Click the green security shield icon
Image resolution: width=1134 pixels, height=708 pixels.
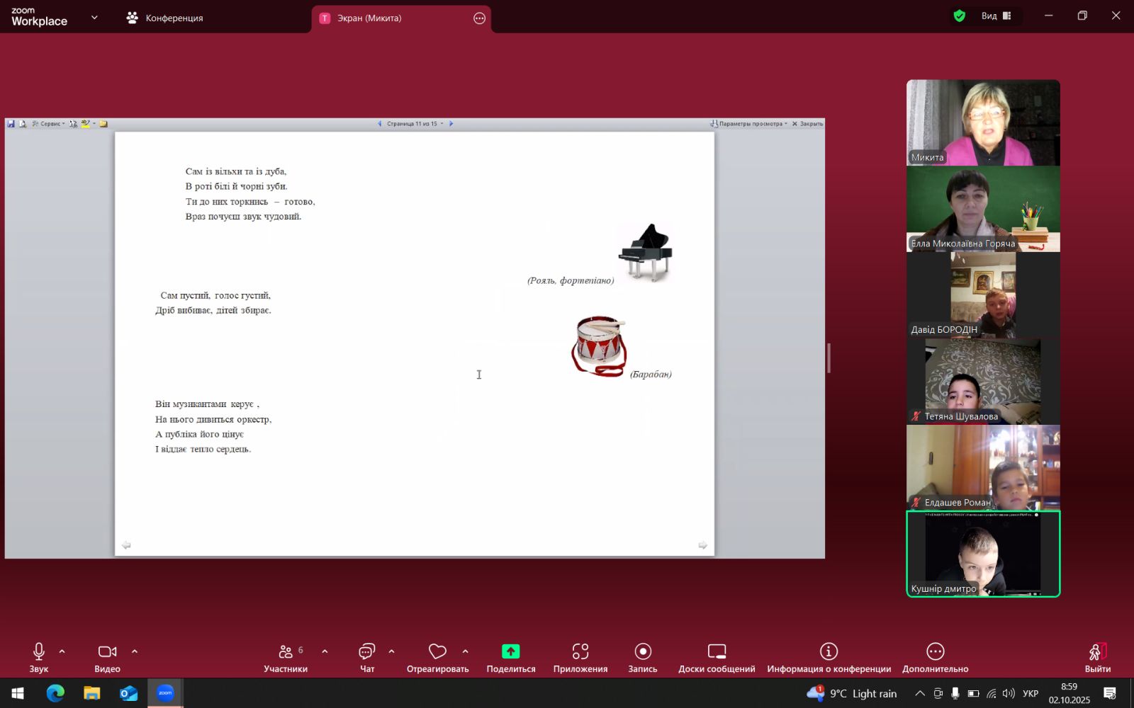coord(960,16)
